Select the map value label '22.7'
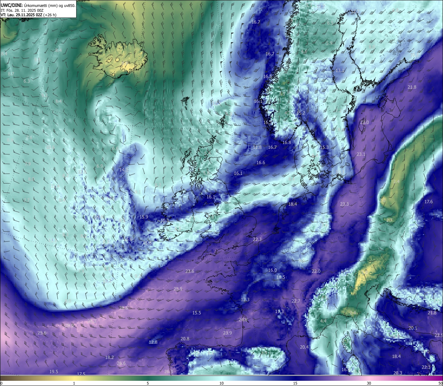This screenshot has height=386, width=443. 296,301
